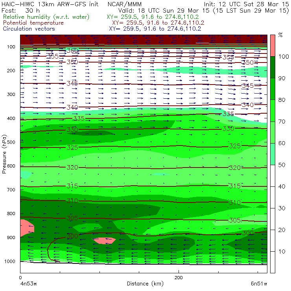Screen dimensions: 291x291
Task: Click the 60–70% light green colorbar segment
Action: click(x=273, y=132)
